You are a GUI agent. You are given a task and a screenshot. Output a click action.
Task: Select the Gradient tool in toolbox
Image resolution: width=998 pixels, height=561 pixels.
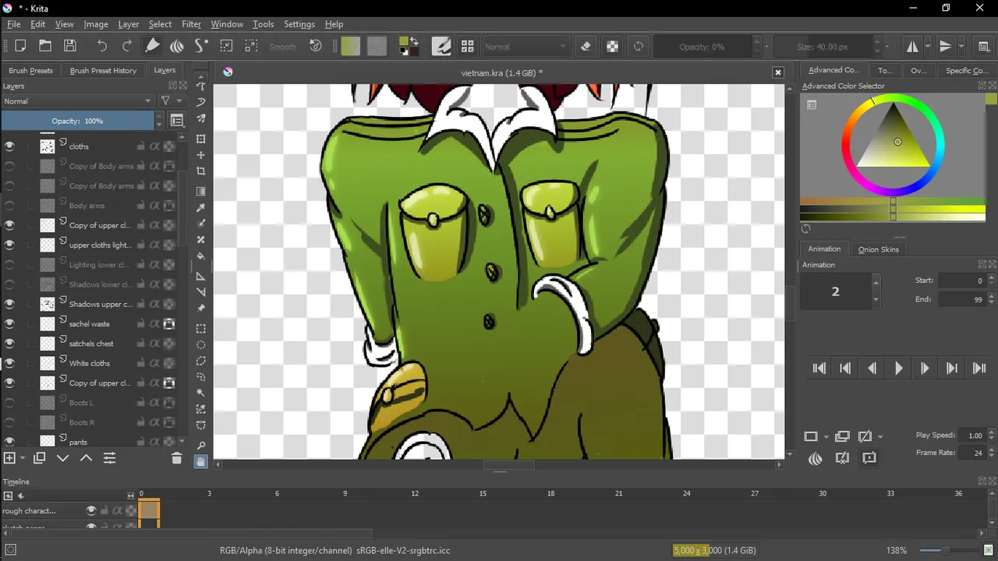click(x=201, y=191)
